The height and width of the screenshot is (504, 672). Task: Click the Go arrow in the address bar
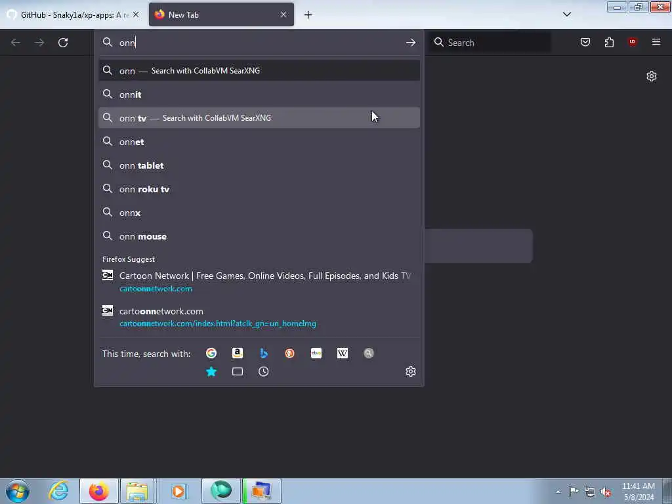click(x=411, y=43)
